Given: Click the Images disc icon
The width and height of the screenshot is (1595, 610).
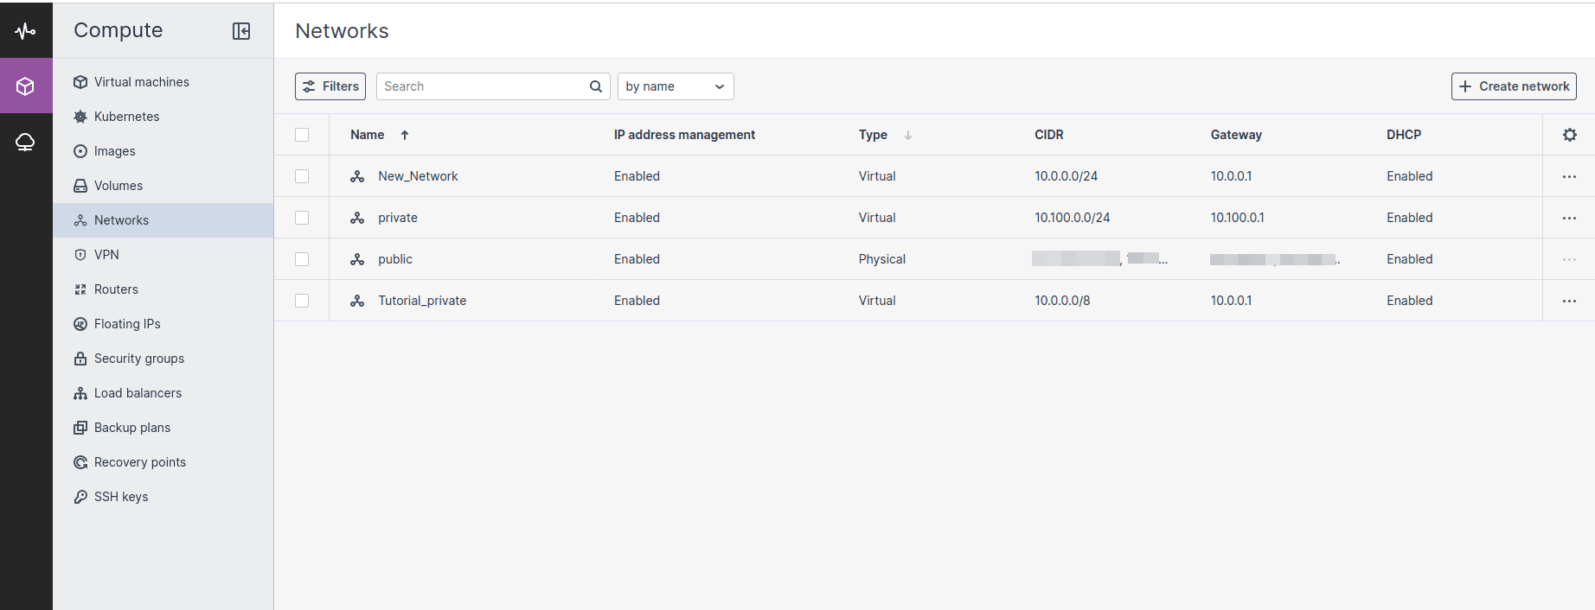Looking at the screenshot, I should 80,151.
